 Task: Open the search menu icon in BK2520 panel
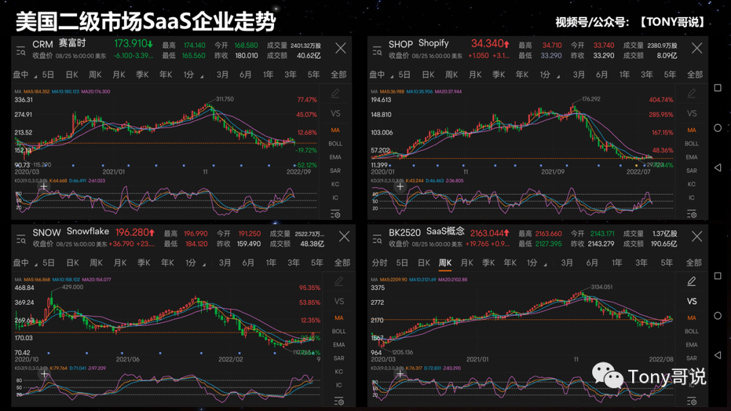coord(377,239)
